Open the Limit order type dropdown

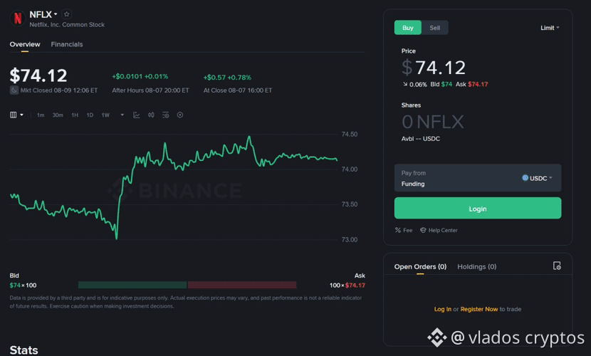[550, 28]
